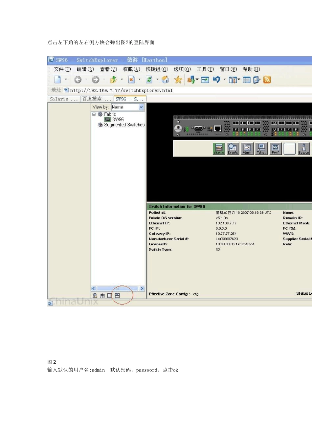Open dropdown arrow next to stop icon
The height and width of the screenshot is (442, 312).
(x=140, y=80)
